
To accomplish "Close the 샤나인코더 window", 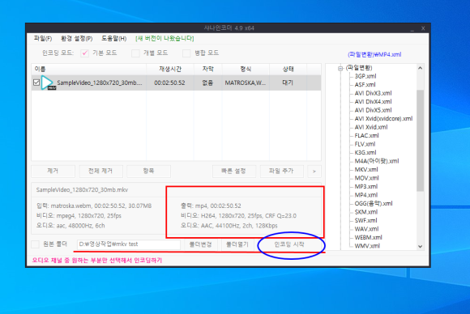I will [423, 28].
